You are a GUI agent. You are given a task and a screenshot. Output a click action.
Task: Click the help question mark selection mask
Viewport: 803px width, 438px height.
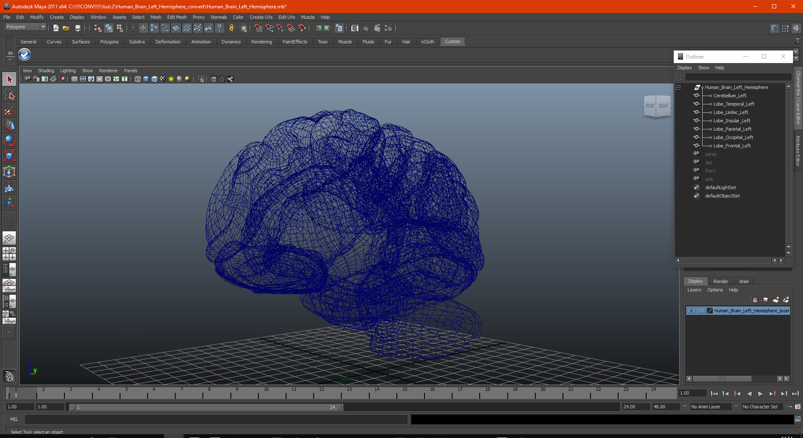tap(219, 28)
